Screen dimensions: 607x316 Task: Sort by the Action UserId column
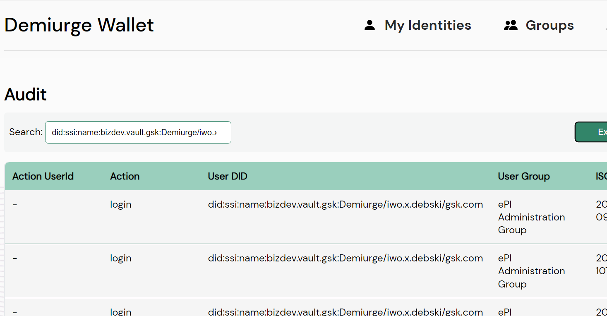[43, 176]
